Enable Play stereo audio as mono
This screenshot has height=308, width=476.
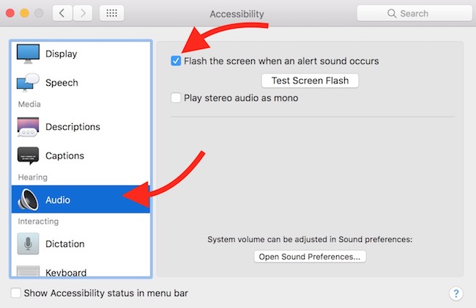pyautogui.click(x=176, y=98)
